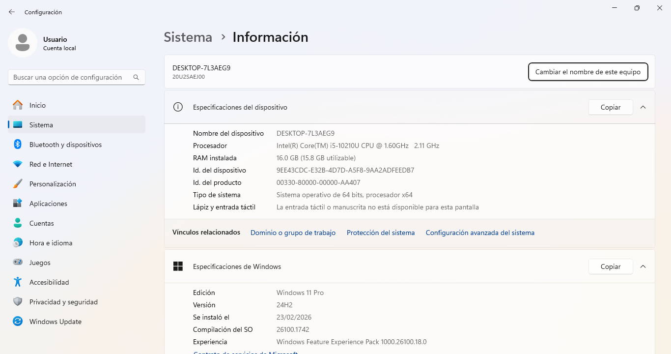The height and width of the screenshot is (354, 671).
Task: Click model number 20U2SAEJ00
Action: point(189,77)
